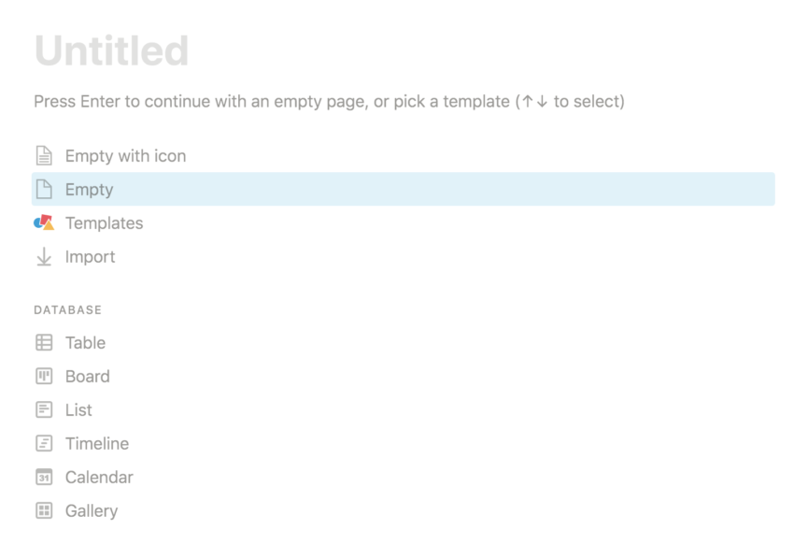Viewport: 794px width, 544px height.
Task: Select the "Empty with icon" option
Action: pyautogui.click(x=125, y=156)
